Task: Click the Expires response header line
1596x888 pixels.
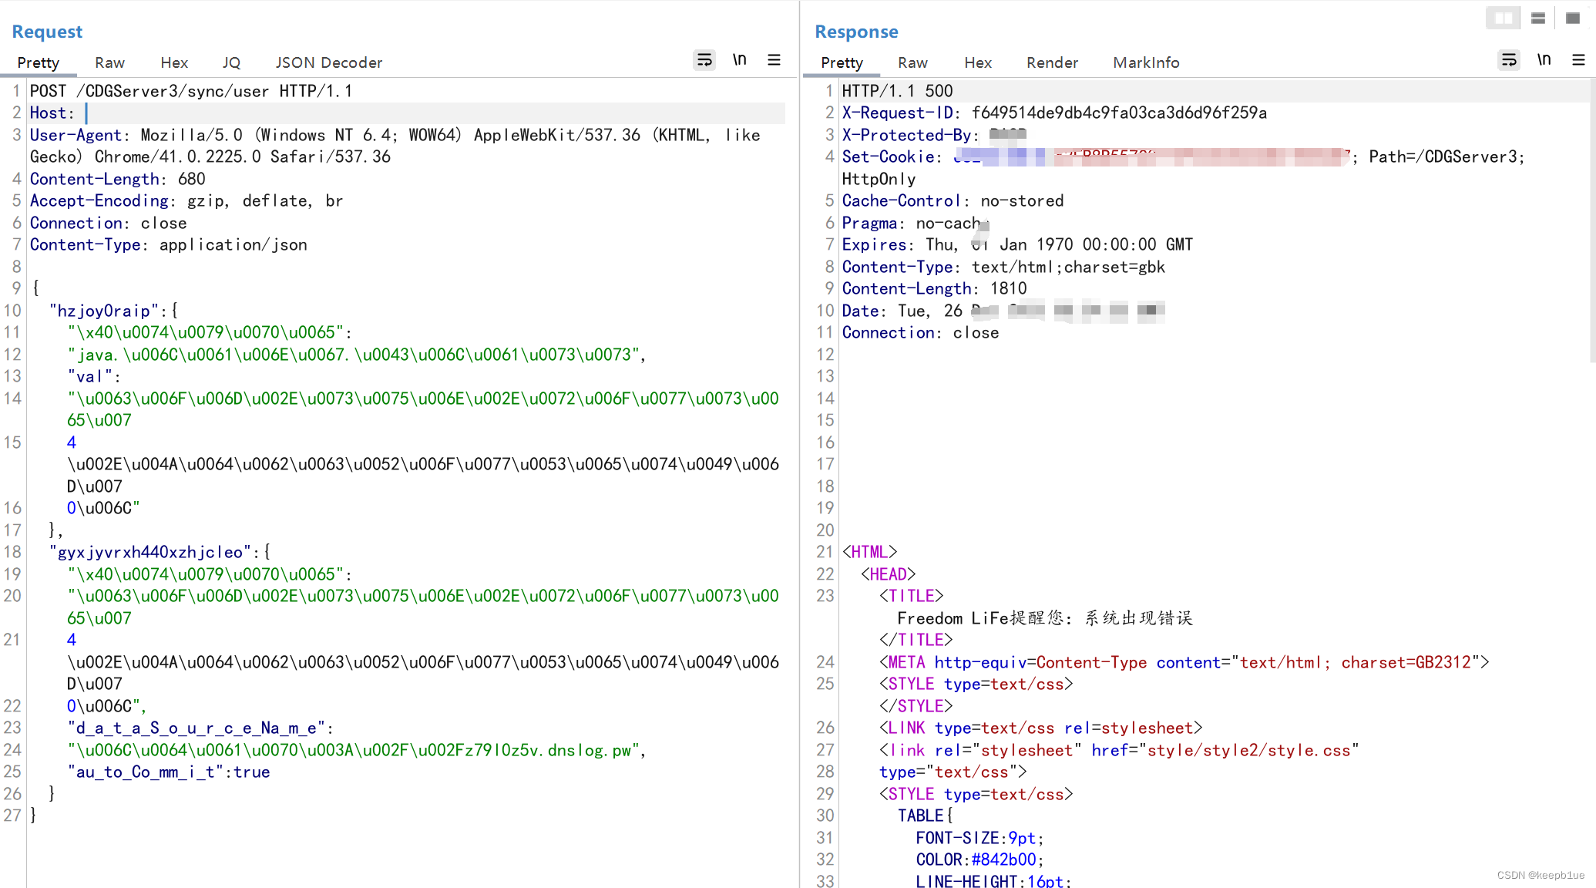Action: click(x=1017, y=245)
